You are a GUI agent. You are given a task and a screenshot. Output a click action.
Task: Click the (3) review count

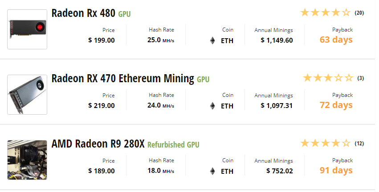click(360, 78)
